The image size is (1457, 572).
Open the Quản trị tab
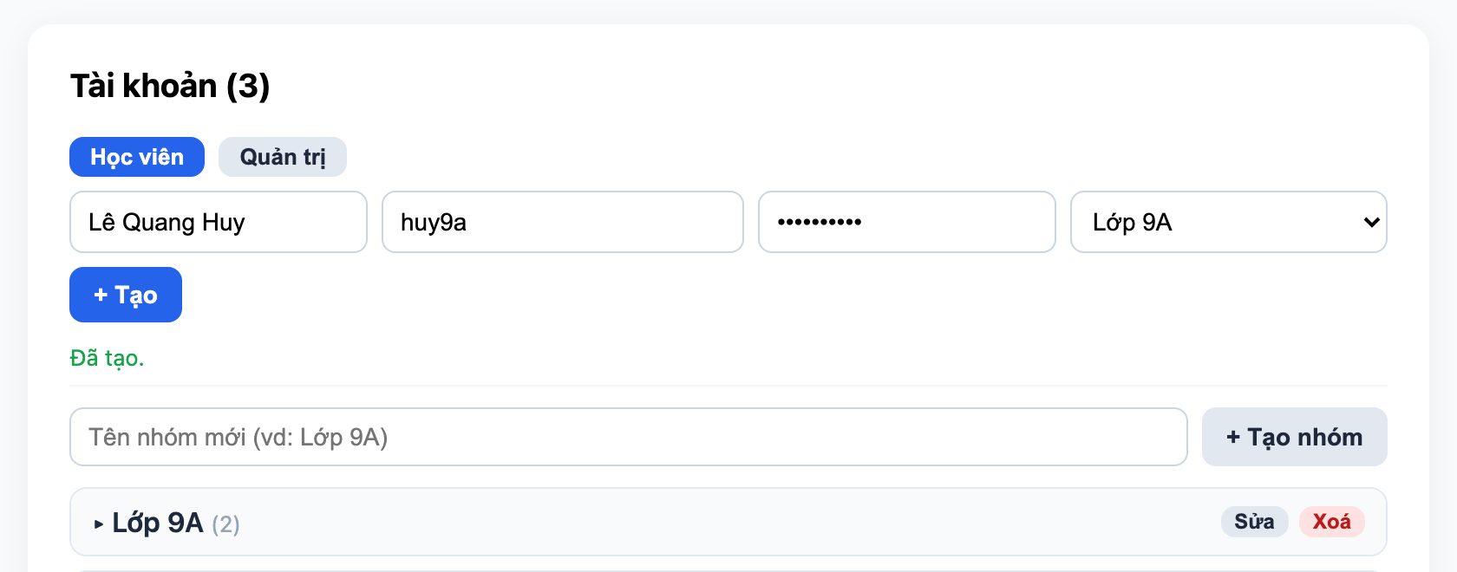[x=283, y=157]
